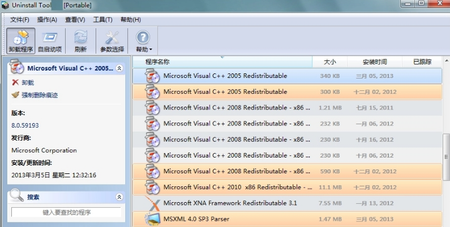This screenshot has width=450, height=227.
Task: Sort by 安装时间 column header
Action: click(375, 62)
